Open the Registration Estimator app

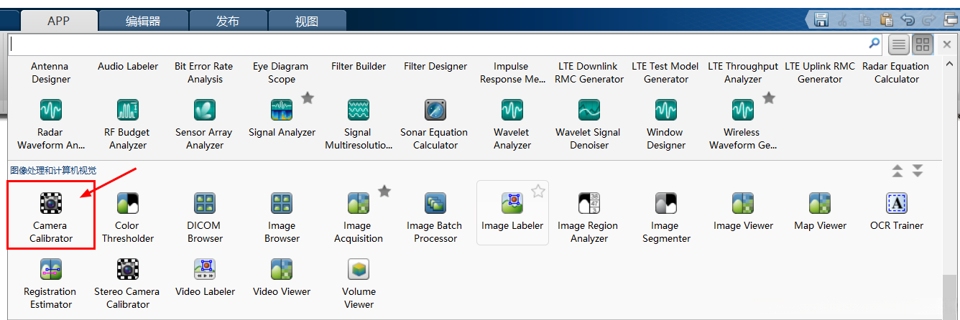pos(51,283)
